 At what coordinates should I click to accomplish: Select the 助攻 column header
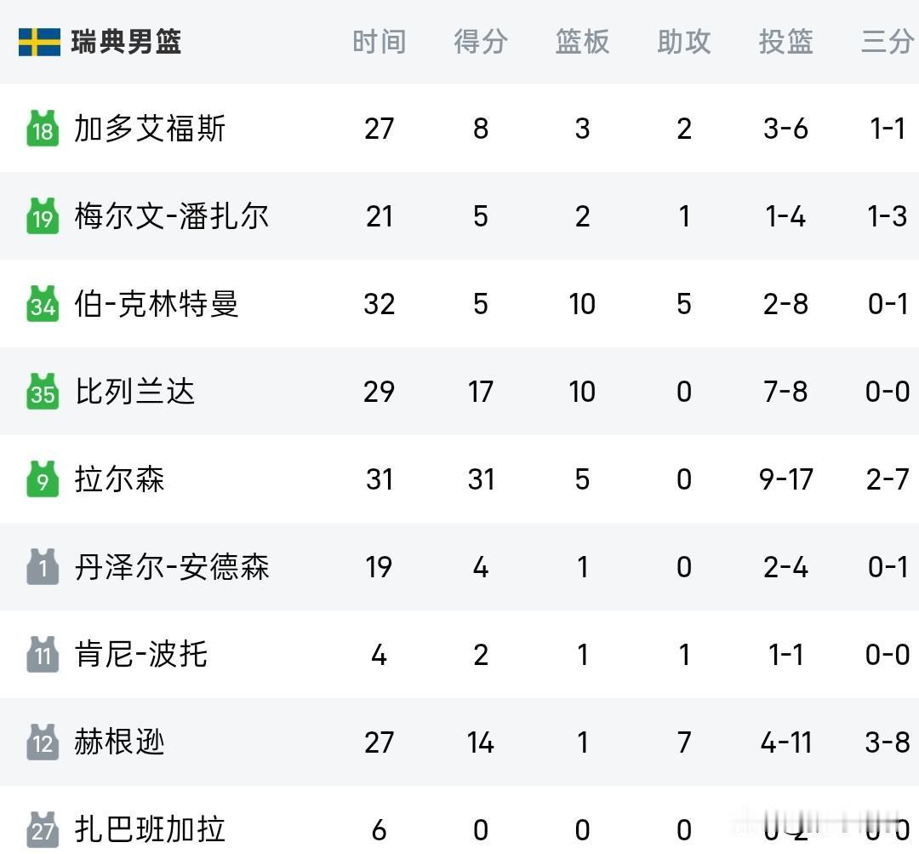[x=684, y=42]
